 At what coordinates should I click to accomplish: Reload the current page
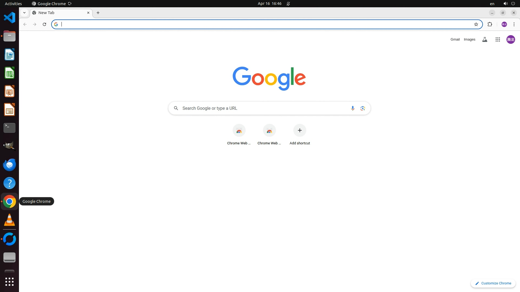coord(44,24)
